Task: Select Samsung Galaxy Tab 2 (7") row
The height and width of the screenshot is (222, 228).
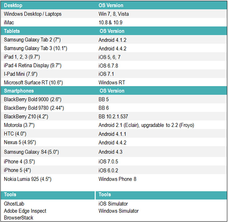Action: pos(114,40)
